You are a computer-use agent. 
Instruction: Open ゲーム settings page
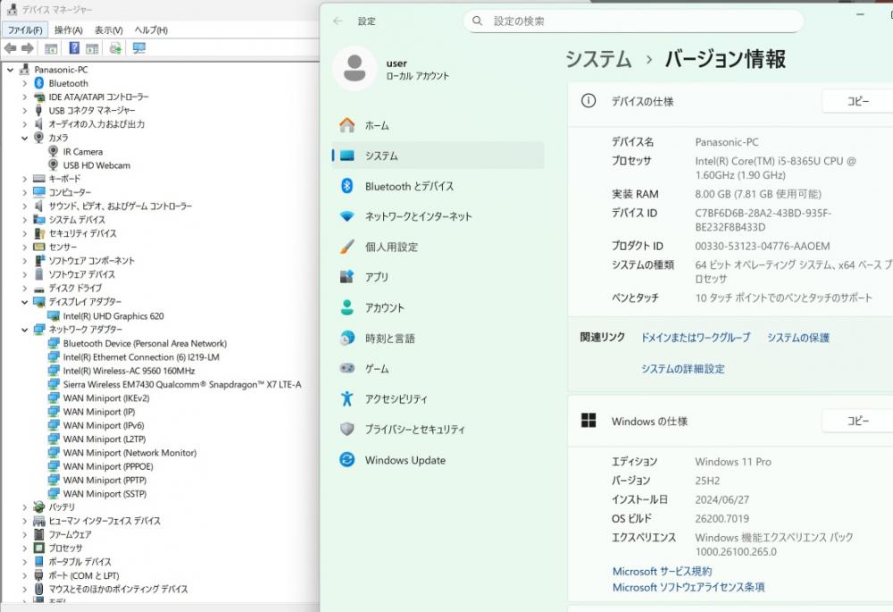(x=438, y=369)
